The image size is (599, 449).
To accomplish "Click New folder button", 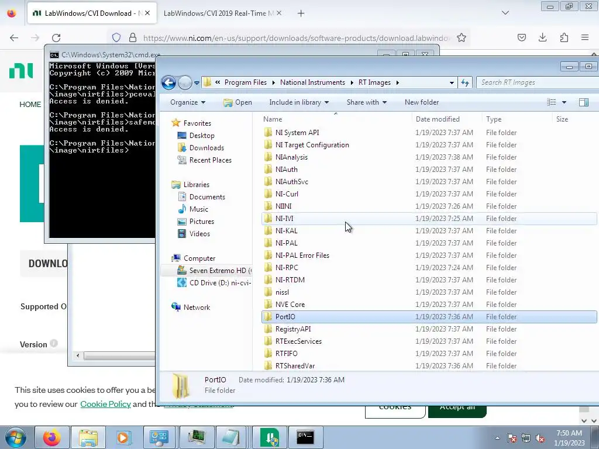I will coord(422,102).
